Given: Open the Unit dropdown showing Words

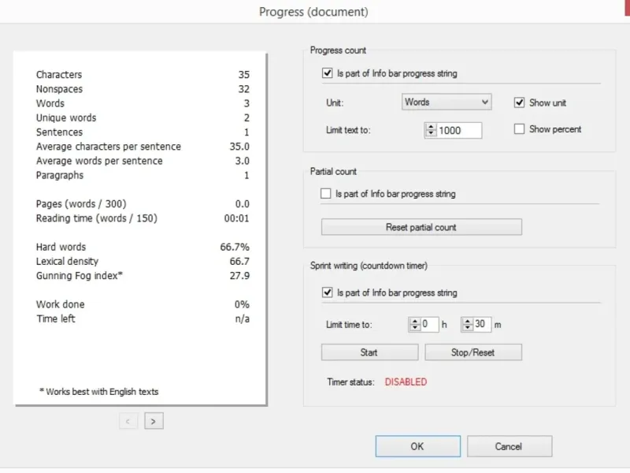Looking at the screenshot, I should pyautogui.click(x=447, y=102).
